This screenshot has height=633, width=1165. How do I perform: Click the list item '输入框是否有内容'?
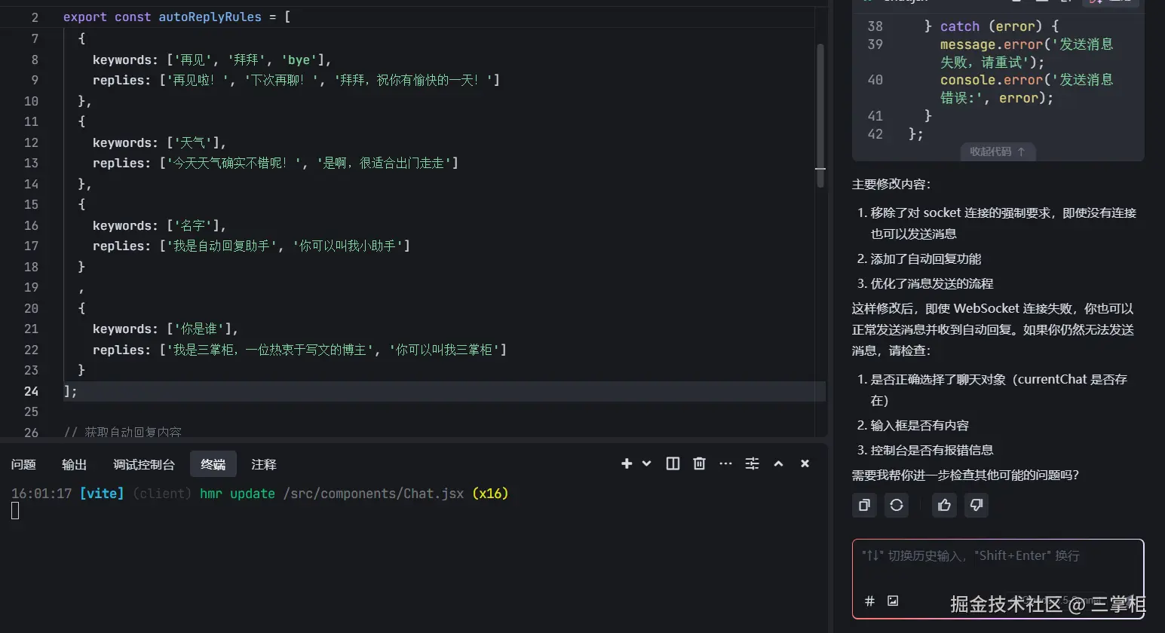point(920,425)
